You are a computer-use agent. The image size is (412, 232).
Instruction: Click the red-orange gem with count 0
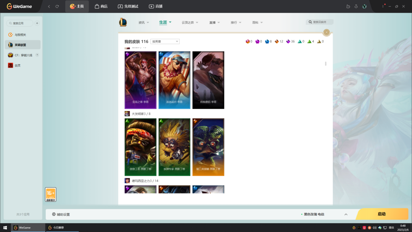(249, 42)
